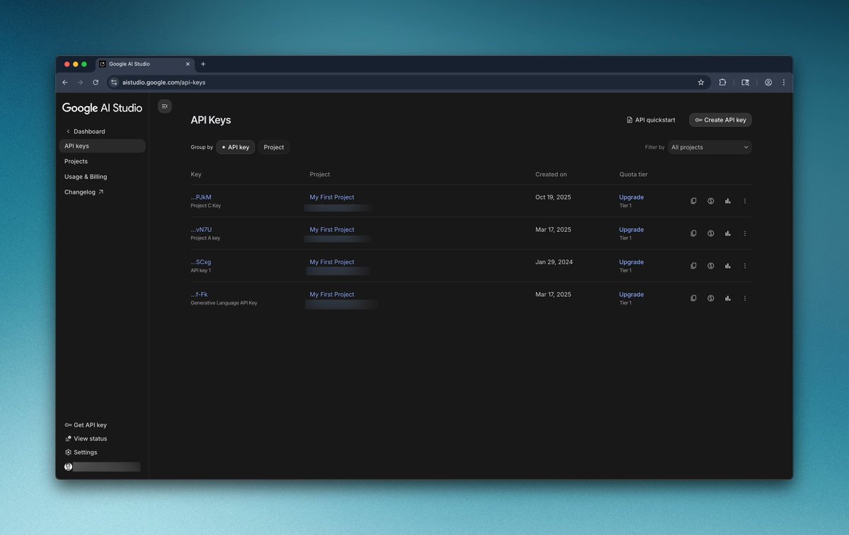The image size is (849, 535).
Task: Click the Jan 29, 2024 date
Action: coord(554,262)
